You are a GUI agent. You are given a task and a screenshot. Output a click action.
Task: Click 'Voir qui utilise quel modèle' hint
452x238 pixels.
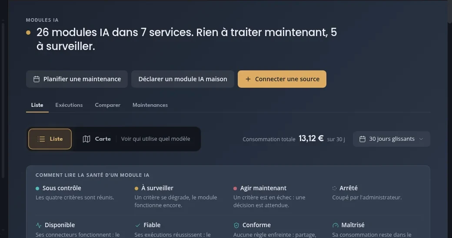tap(156, 139)
